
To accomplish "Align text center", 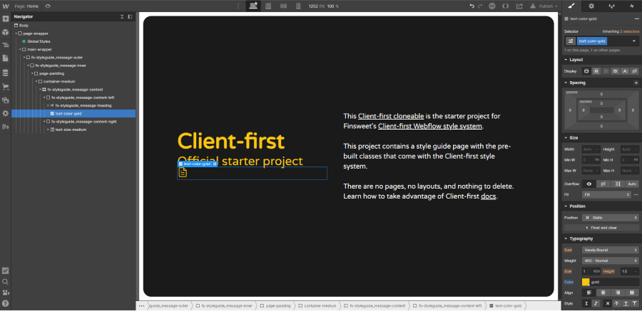I will click(x=603, y=292).
